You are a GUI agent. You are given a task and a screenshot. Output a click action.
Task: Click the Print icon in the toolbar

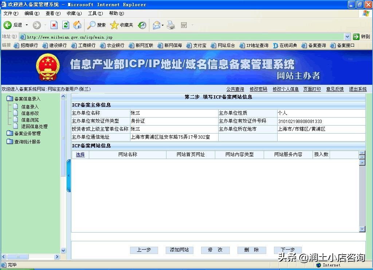(x=171, y=25)
